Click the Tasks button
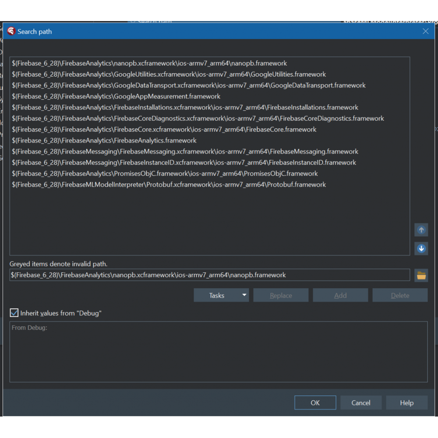The height and width of the screenshot is (438, 438). [x=216, y=295]
